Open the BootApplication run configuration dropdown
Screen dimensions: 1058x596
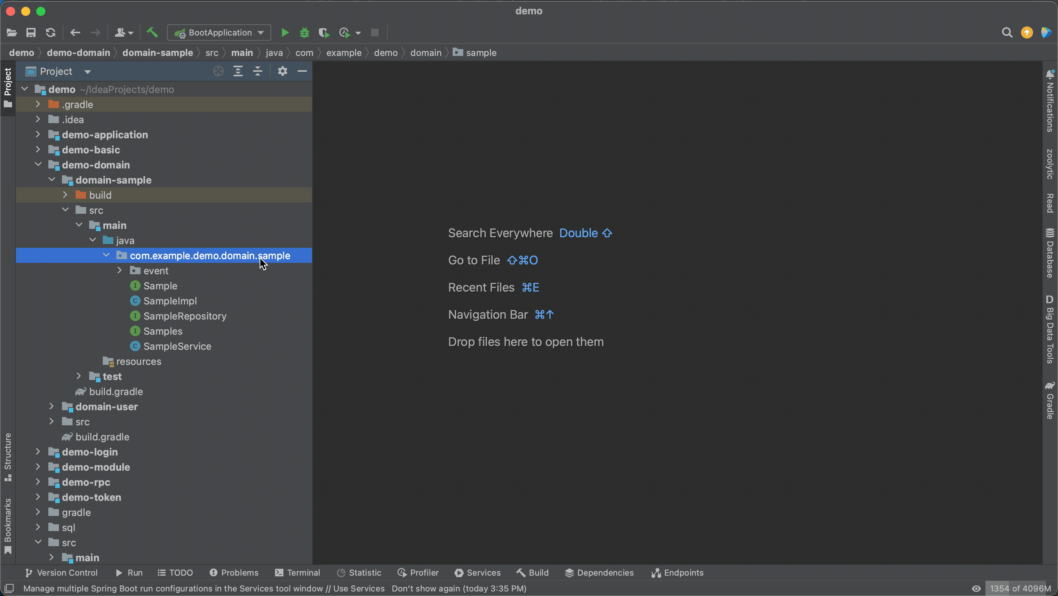tap(219, 32)
